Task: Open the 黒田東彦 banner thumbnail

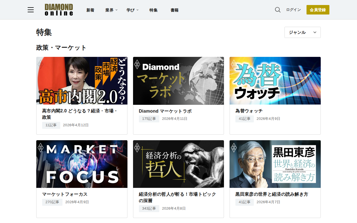Action: coord(275,164)
